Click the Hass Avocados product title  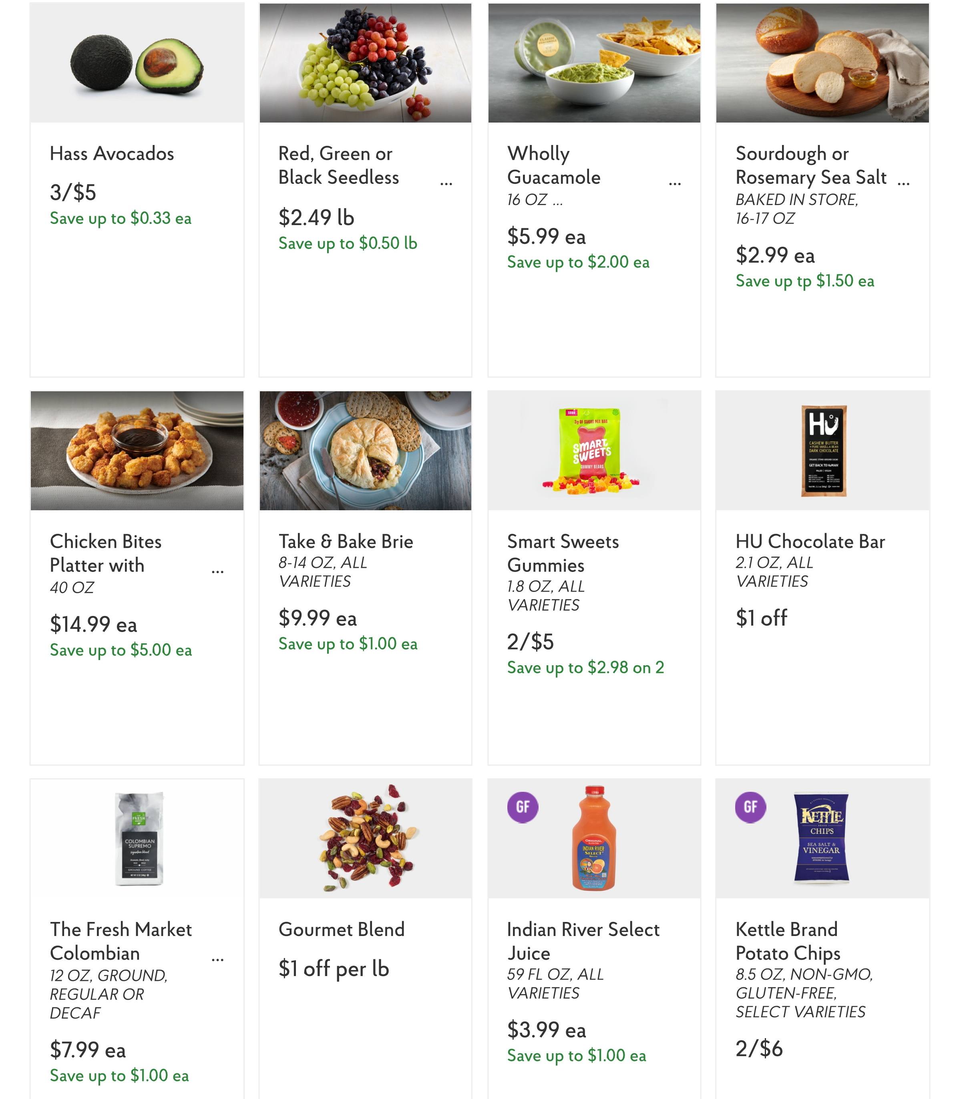112,154
